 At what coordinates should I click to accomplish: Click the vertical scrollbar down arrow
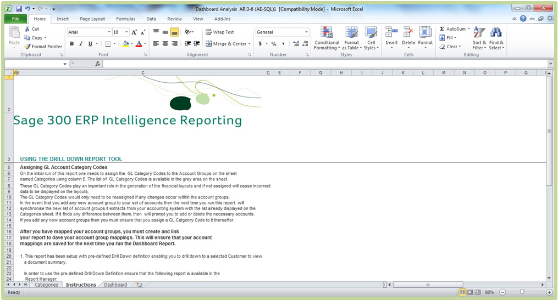point(549,278)
